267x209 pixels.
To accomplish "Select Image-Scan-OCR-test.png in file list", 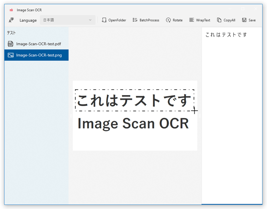I will tap(36, 55).
